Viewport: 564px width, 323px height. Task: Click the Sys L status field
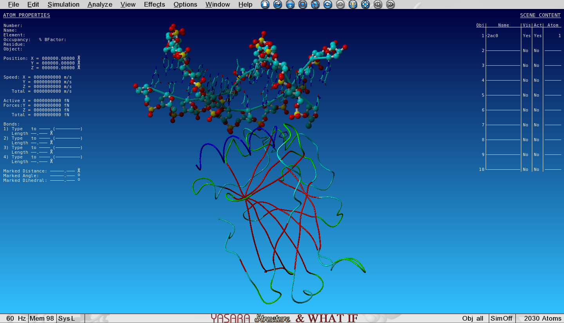67,318
